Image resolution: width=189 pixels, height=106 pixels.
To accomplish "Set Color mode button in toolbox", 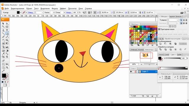I will [x=3, y=82].
